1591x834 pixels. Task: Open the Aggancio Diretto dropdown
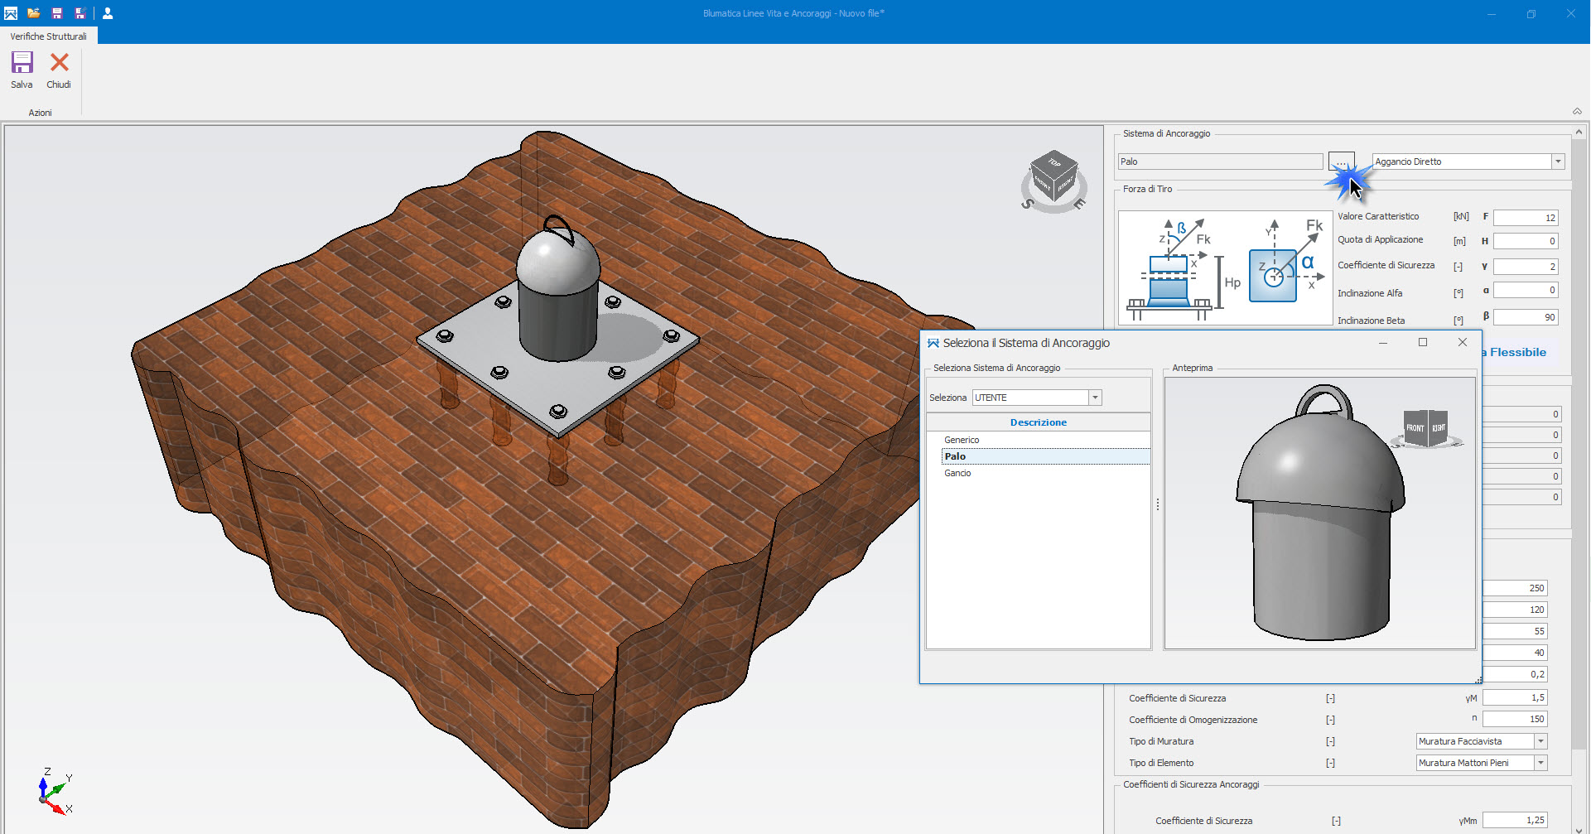point(1558,161)
